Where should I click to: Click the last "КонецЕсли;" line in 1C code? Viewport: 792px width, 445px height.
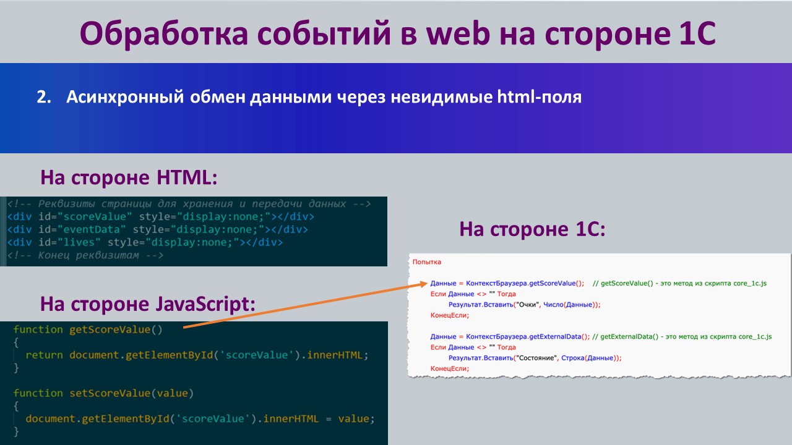(x=450, y=368)
